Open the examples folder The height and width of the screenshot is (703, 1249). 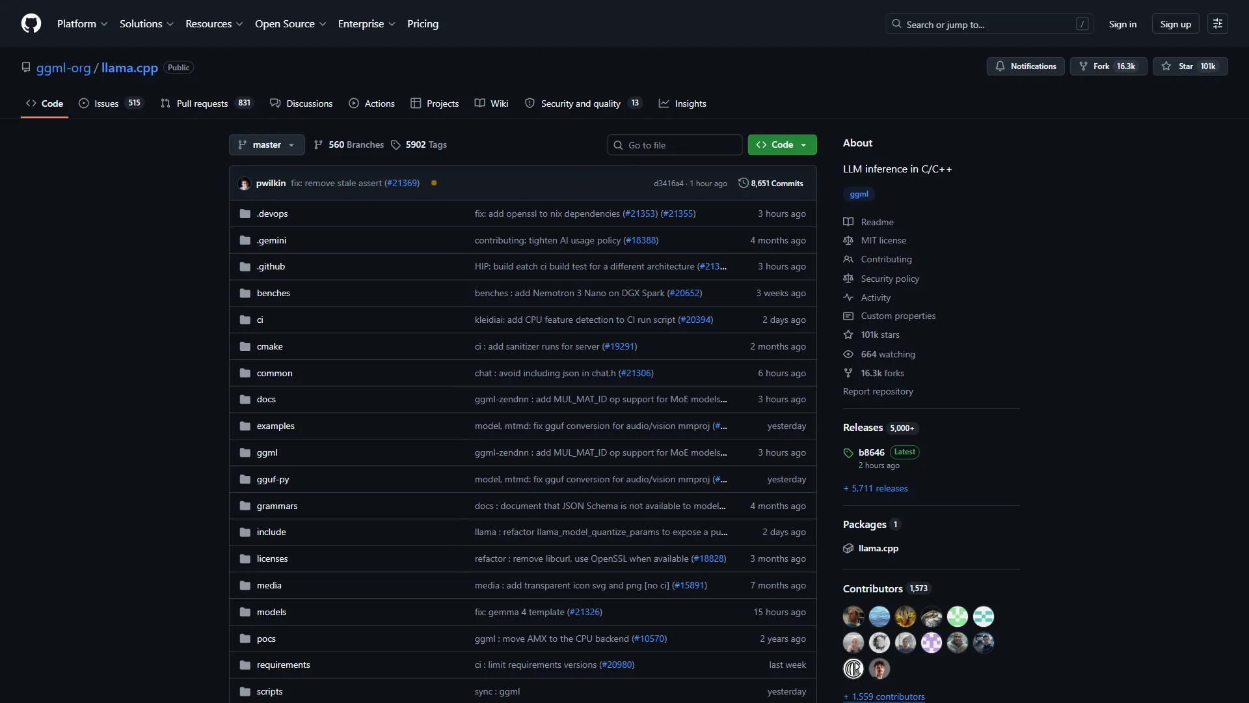point(276,426)
